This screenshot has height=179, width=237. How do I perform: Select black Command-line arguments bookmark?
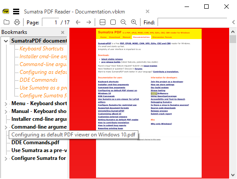39,127
